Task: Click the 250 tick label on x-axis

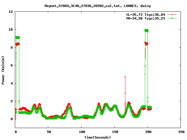Action: tap(181, 132)
